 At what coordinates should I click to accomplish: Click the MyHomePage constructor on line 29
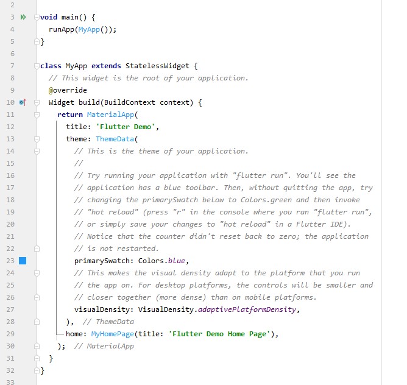pos(112,334)
